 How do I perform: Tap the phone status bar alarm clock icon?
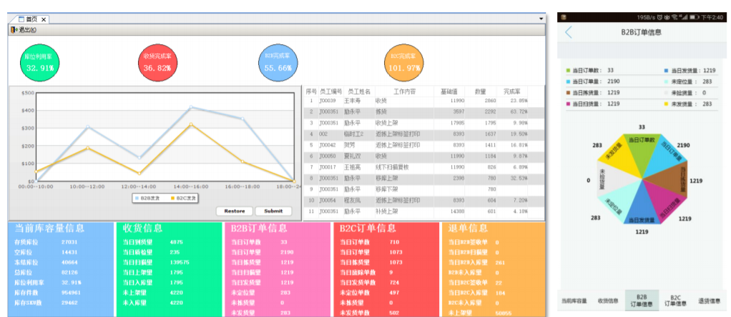[x=660, y=17]
